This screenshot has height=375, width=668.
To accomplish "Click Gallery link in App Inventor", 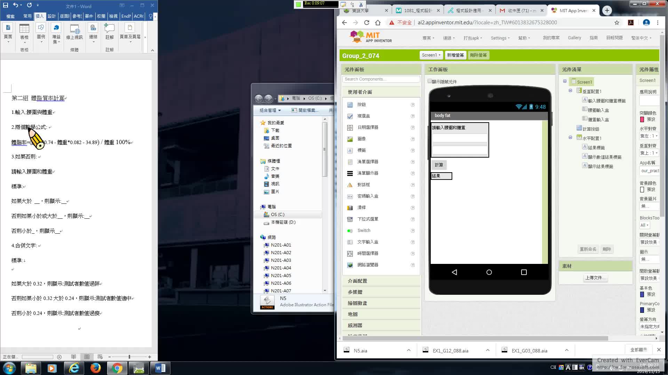I will pyautogui.click(x=574, y=38).
